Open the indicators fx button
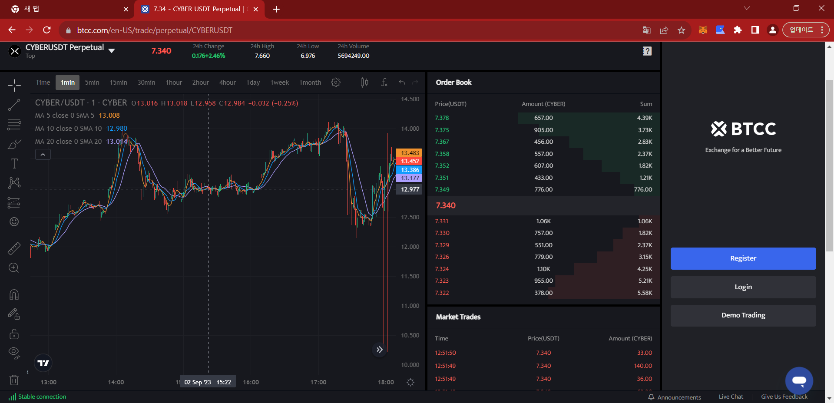Screen dimensions: 834x403 [x=384, y=83]
